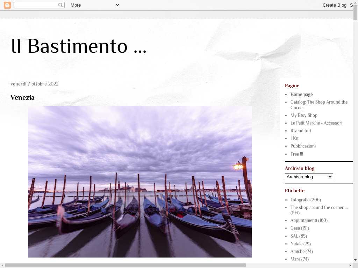The image size is (358, 268).
Task: Open the Venezia post title
Action: pos(22,98)
